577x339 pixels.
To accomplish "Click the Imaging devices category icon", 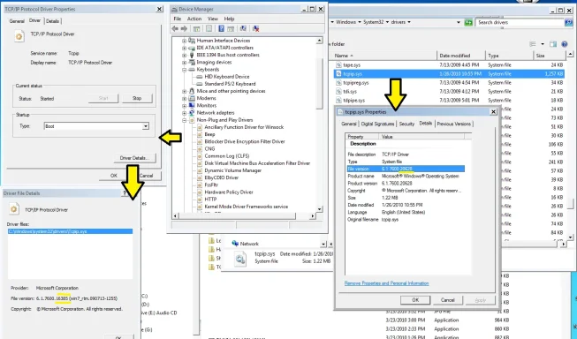I will (192, 62).
